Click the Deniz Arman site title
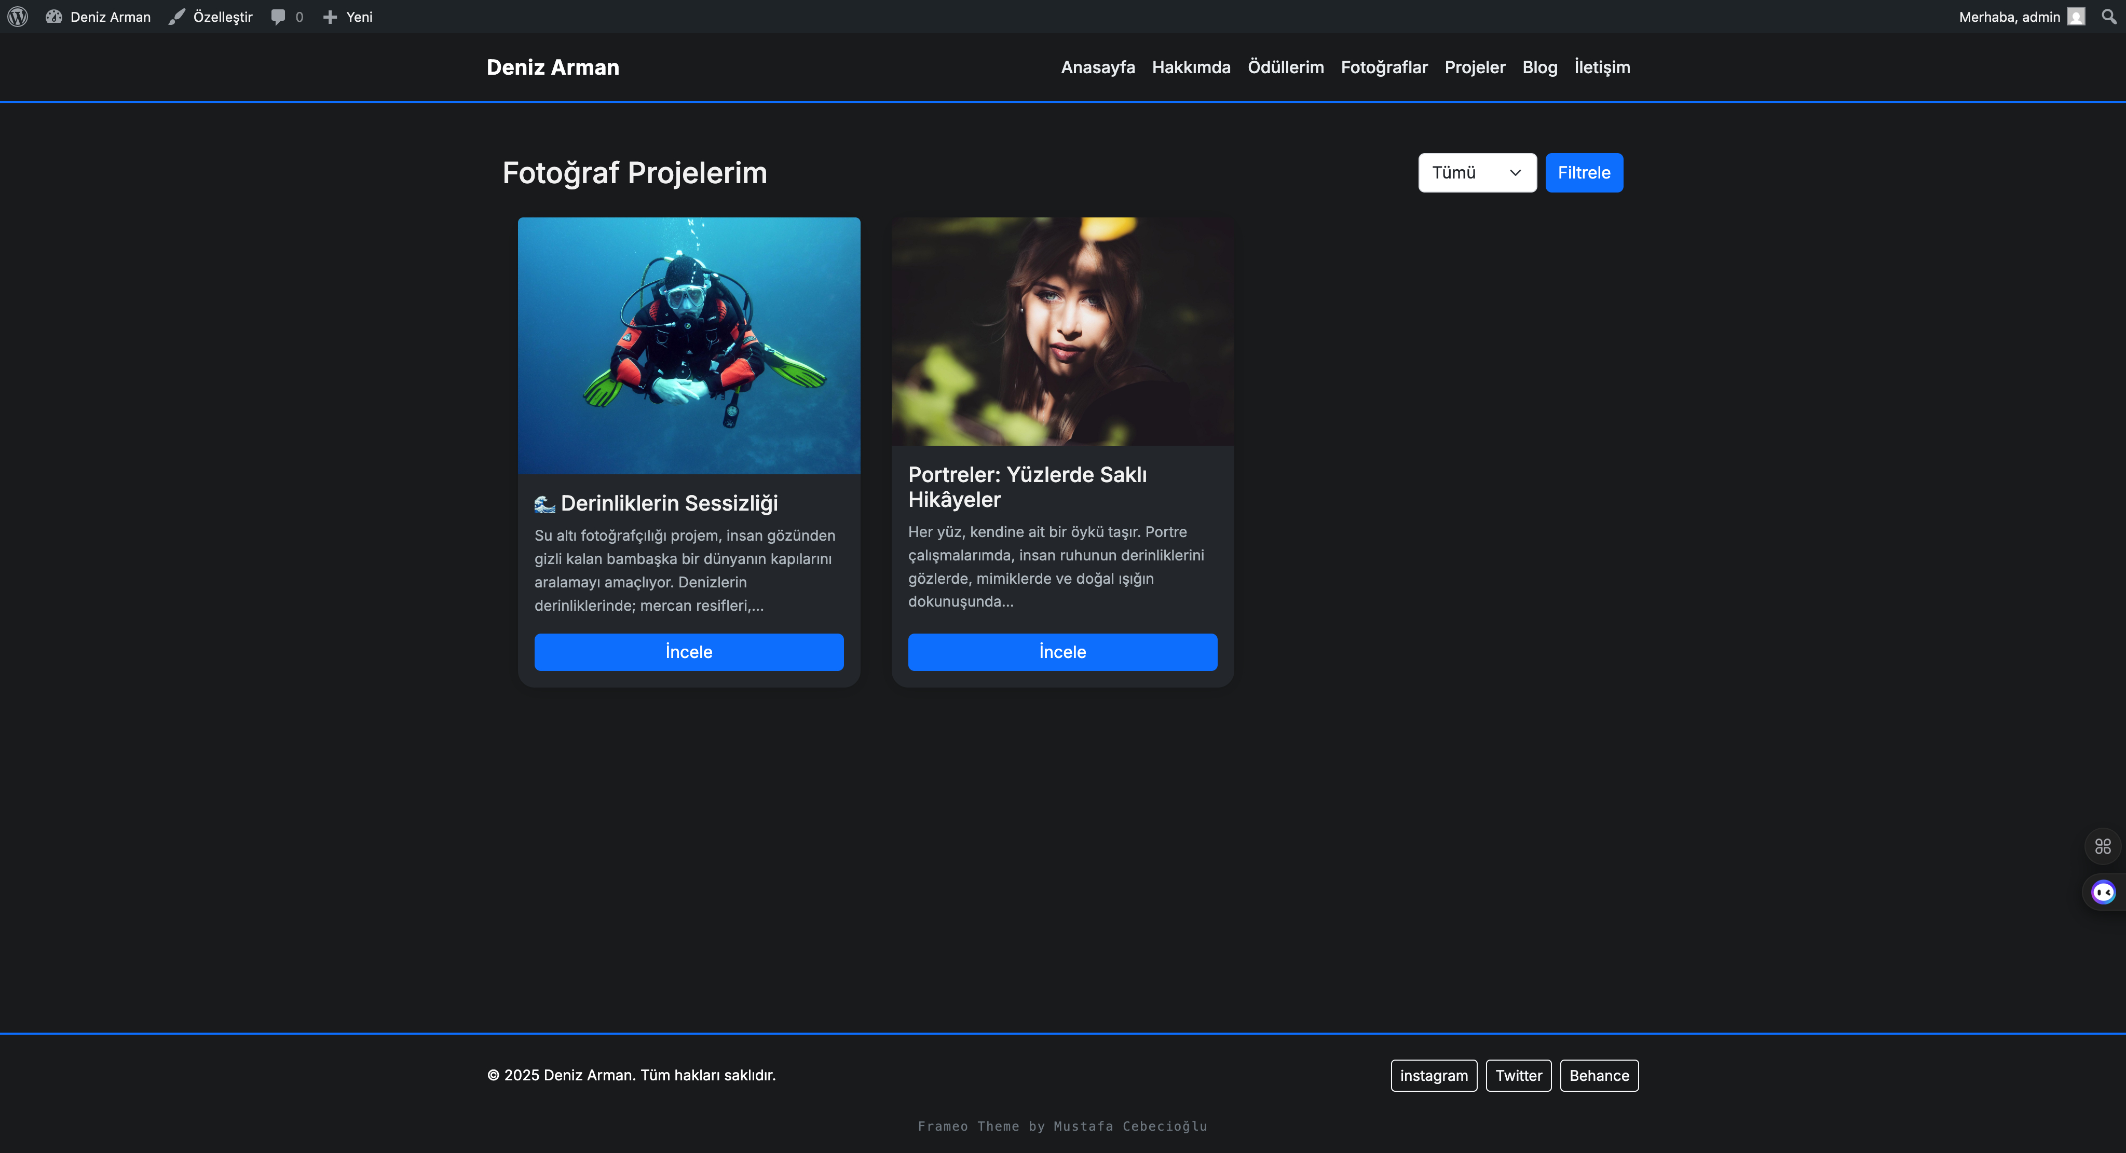The height and width of the screenshot is (1153, 2126). (x=552, y=67)
